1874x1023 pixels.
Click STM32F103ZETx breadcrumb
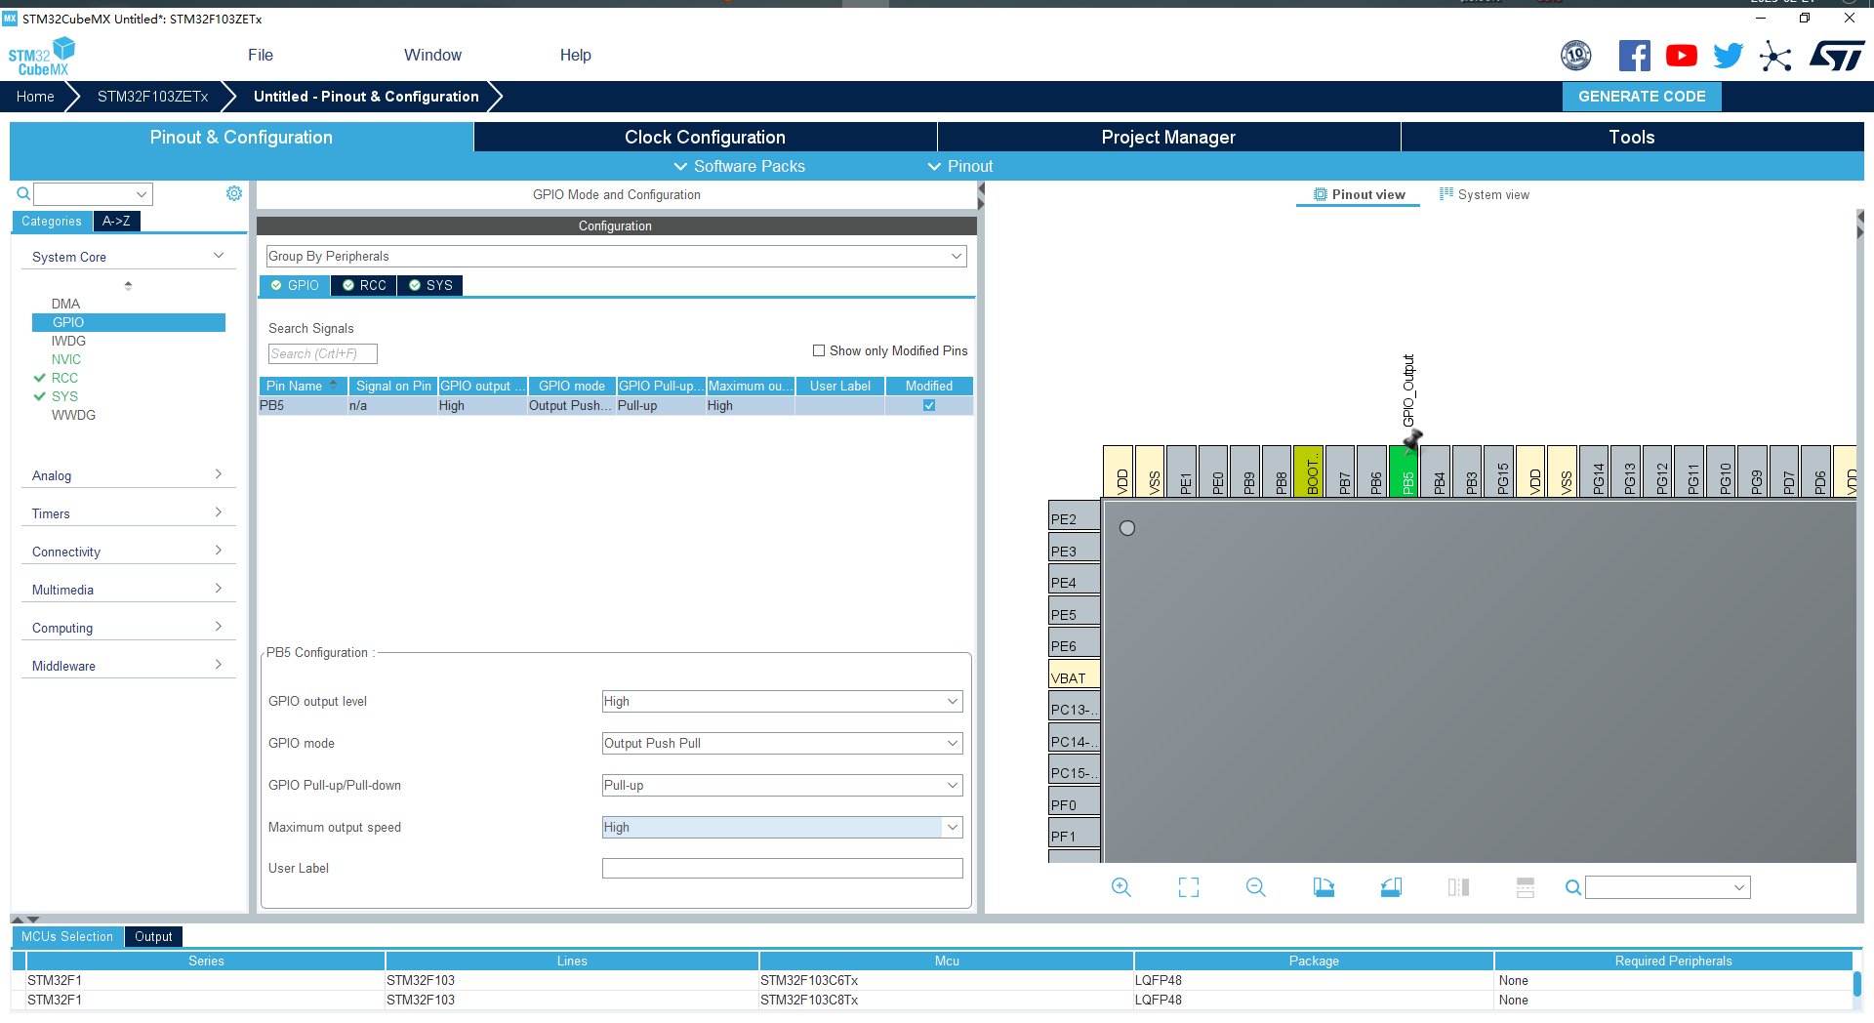[x=153, y=97]
